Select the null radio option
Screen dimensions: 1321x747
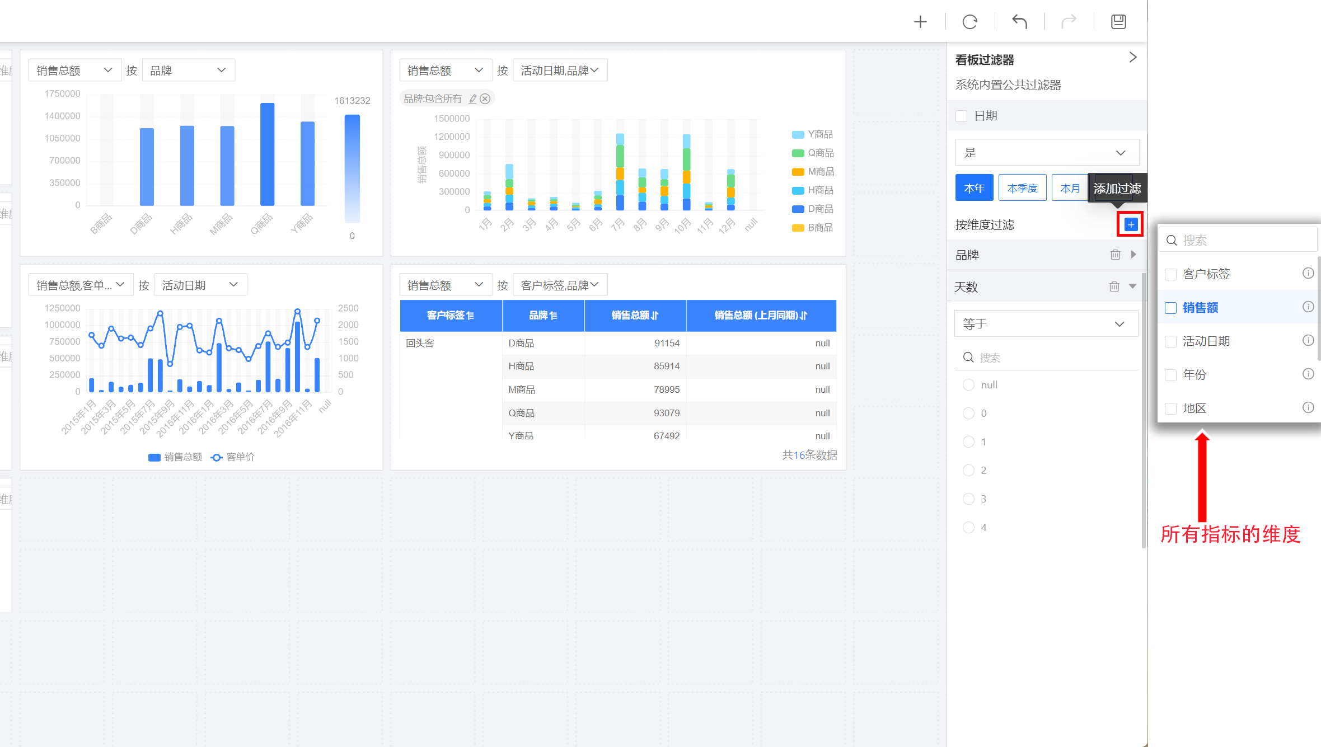pyautogui.click(x=968, y=385)
